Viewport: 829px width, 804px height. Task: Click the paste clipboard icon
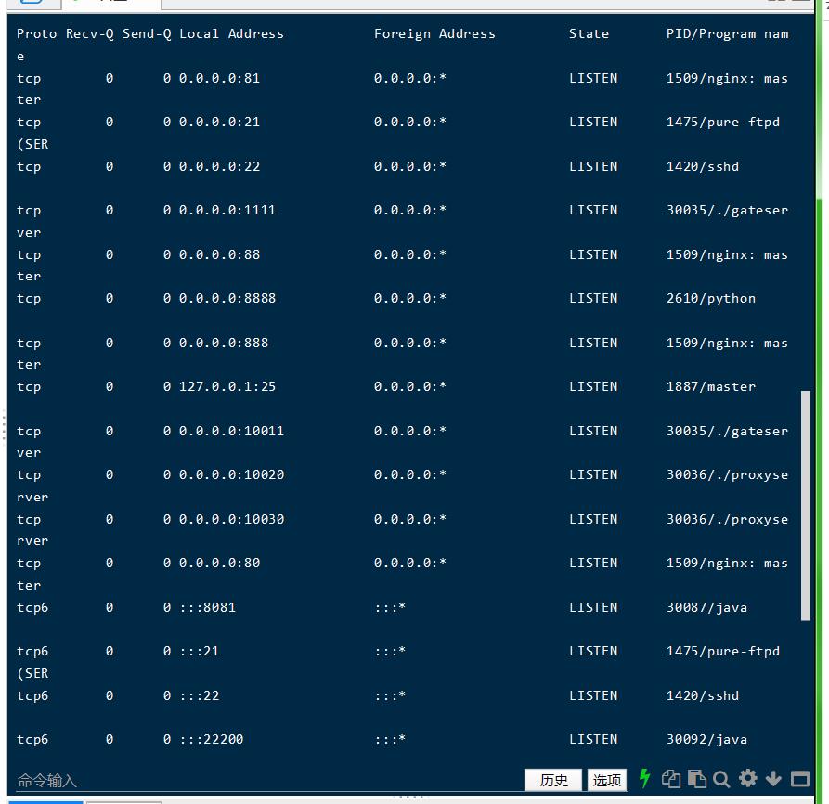[x=696, y=779]
